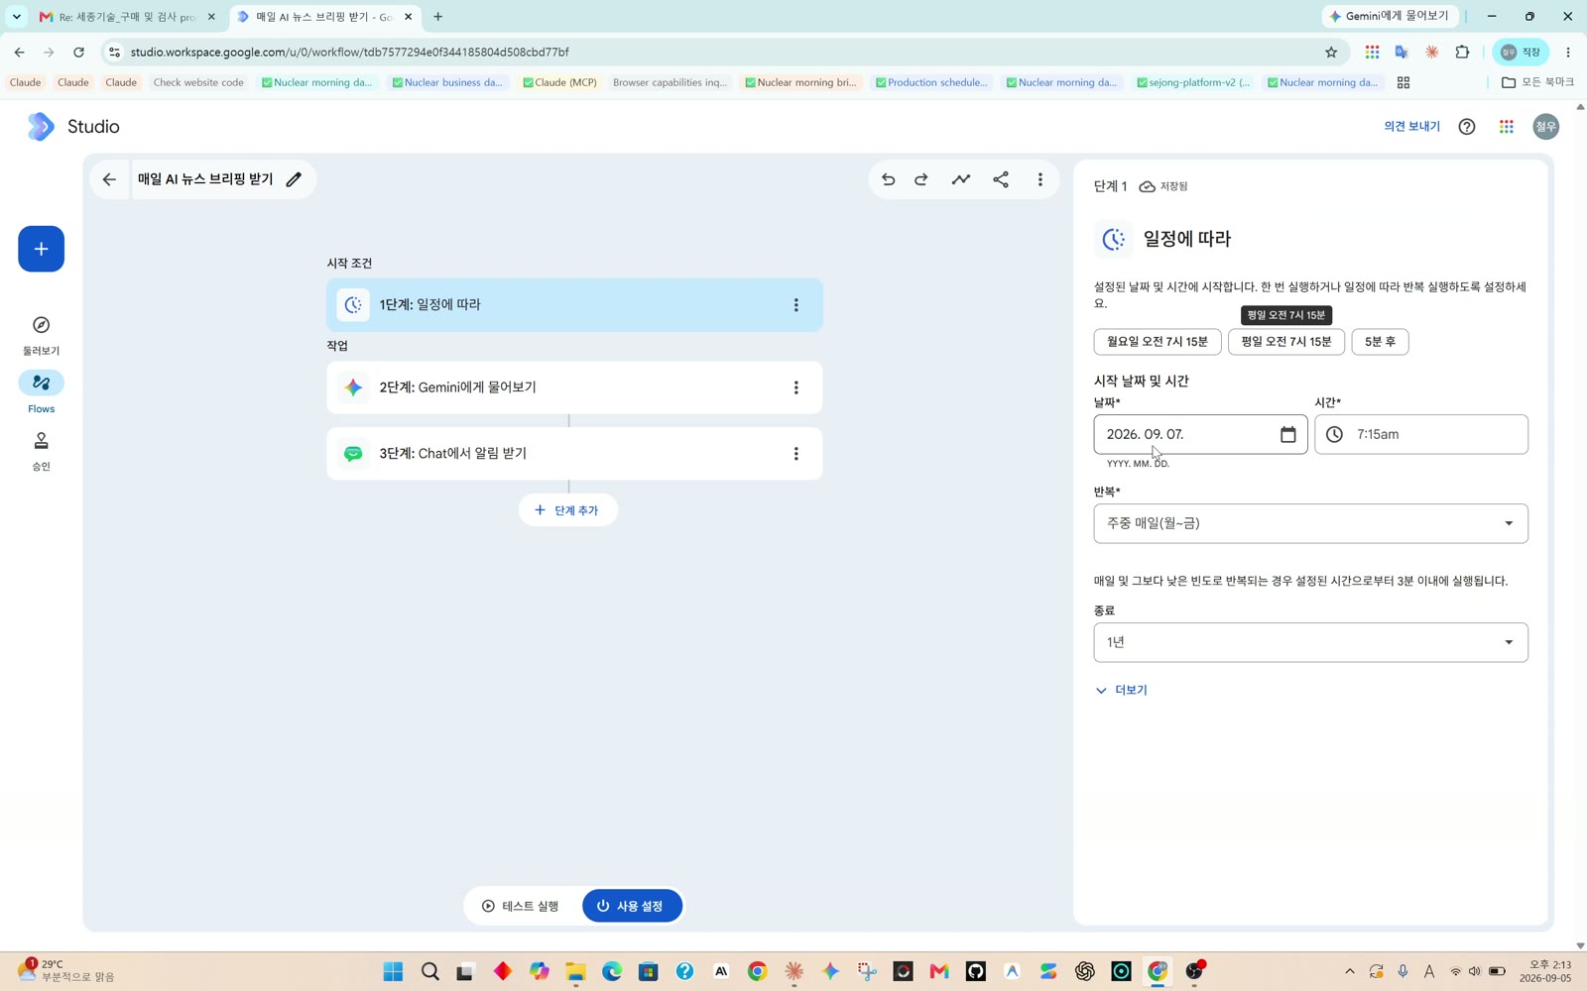Open the options menu for 1단계: 일정에 따라

pyautogui.click(x=795, y=305)
